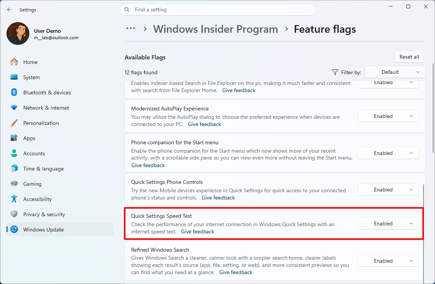Screen dimensions: 435x284
Task: Go back with the back arrow
Action: (10, 10)
